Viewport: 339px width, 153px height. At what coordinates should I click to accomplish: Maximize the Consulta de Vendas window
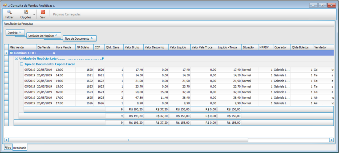322,5
